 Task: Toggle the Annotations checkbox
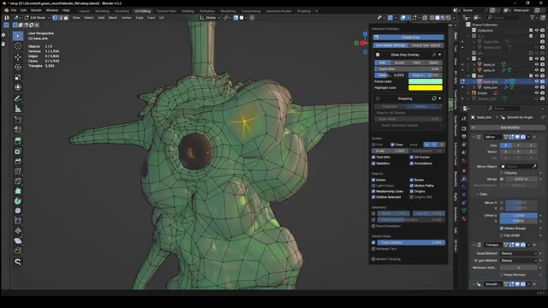tap(412, 163)
